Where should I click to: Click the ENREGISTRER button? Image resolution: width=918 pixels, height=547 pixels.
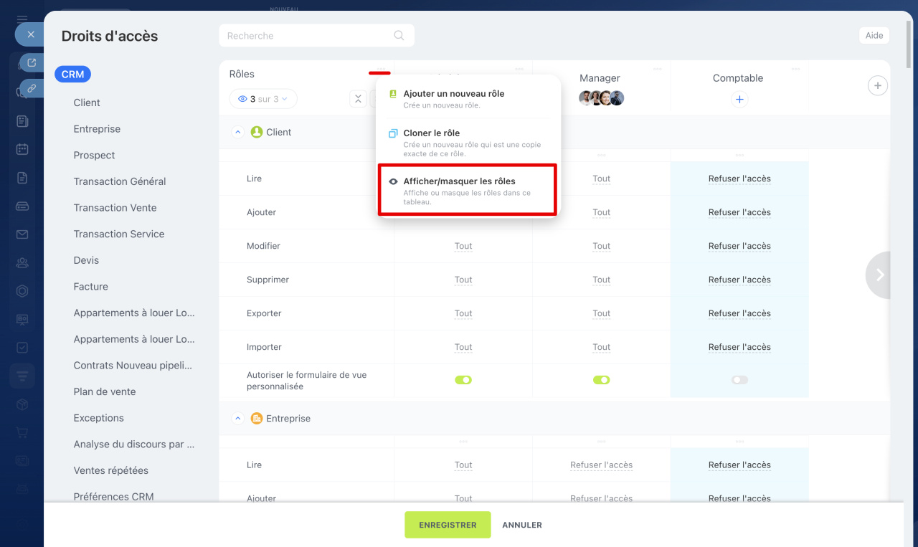click(448, 525)
